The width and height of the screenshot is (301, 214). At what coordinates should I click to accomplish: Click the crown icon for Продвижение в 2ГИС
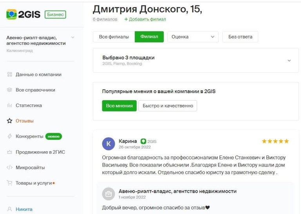click(9, 152)
